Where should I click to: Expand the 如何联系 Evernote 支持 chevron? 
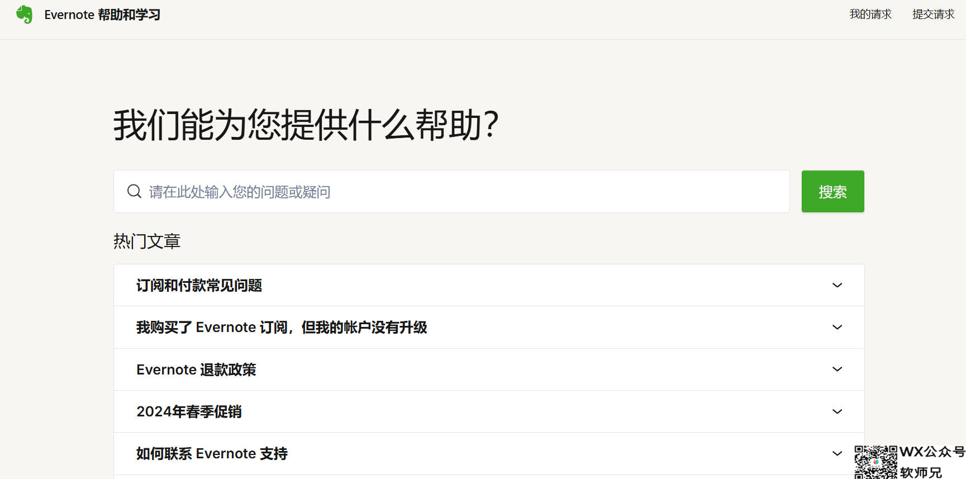click(837, 453)
